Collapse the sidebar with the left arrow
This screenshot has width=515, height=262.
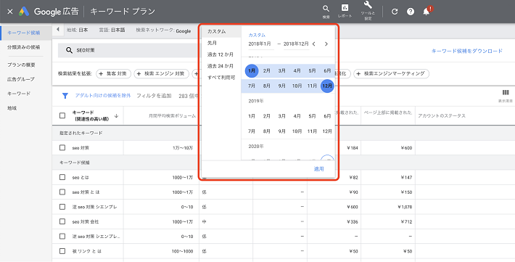(58, 30)
